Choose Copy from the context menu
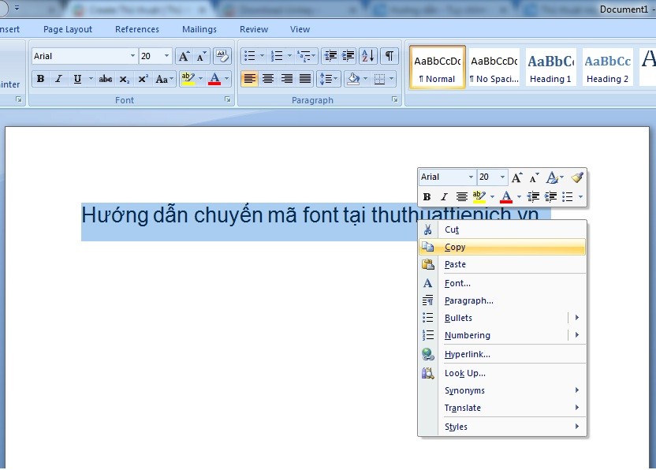This screenshot has height=470, width=656. coord(455,247)
